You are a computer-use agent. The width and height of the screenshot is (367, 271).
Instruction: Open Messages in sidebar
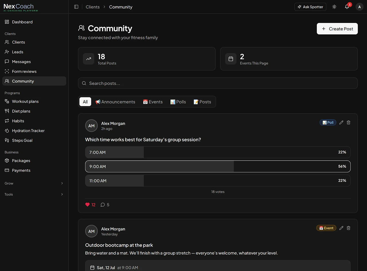coord(34,62)
